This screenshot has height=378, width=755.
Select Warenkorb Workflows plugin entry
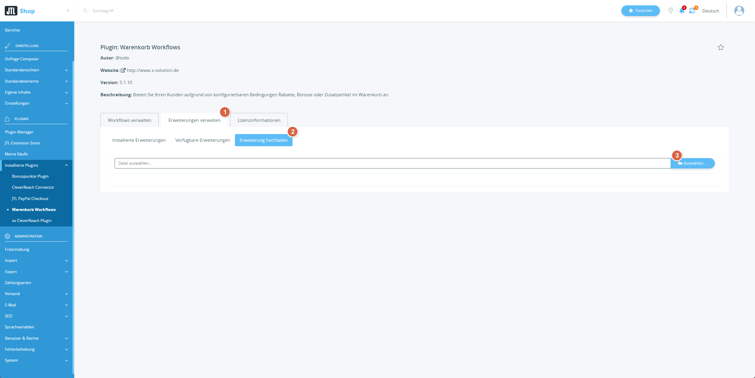[34, 210]
